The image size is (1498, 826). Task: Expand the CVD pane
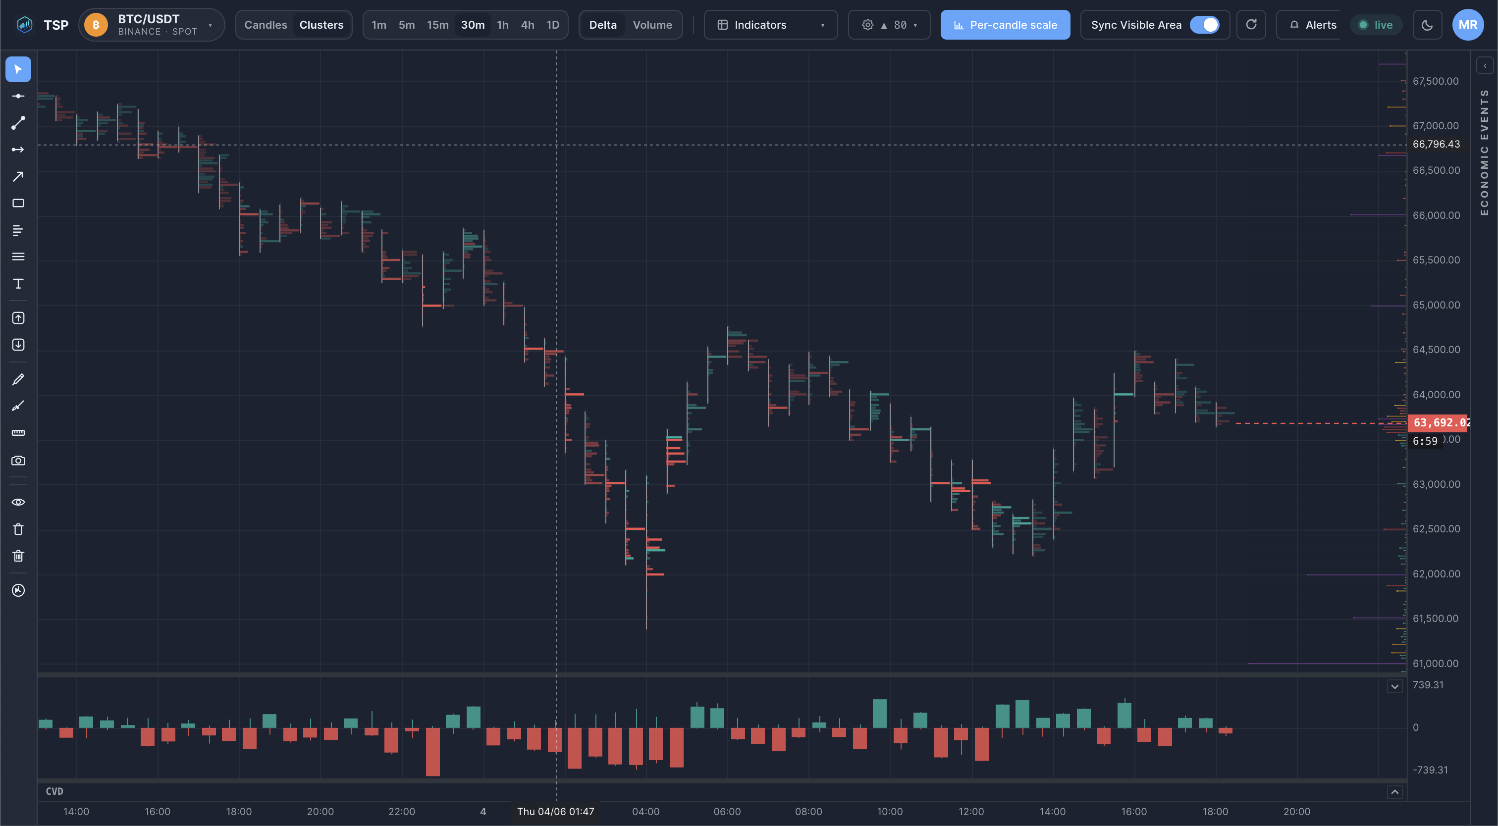point(1394,792)
